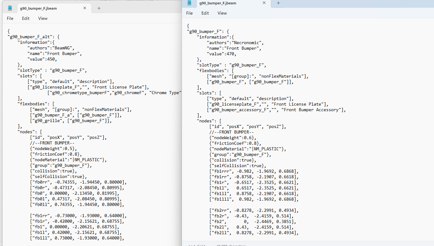Open Edit menu in right Notepad window
The image size is (434, 246).
tap(205, 13)
